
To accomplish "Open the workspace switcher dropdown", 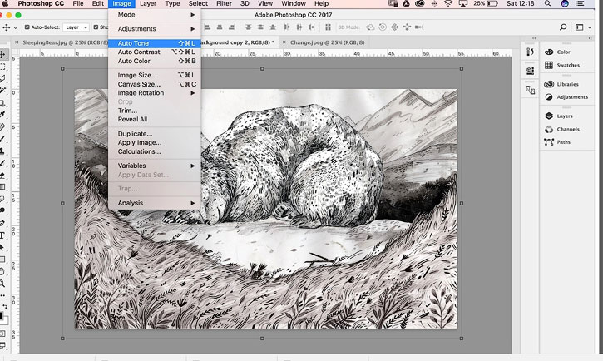I will coord(583,27).
